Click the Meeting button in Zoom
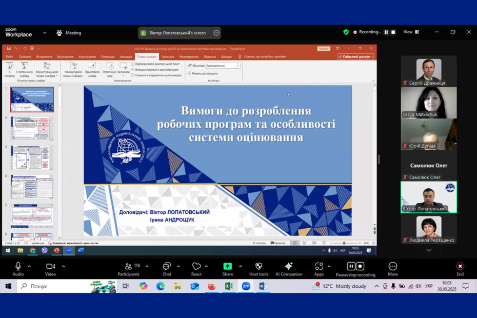Screen dimensions: 477x318 pyautogui.click(x=69, y=33)
